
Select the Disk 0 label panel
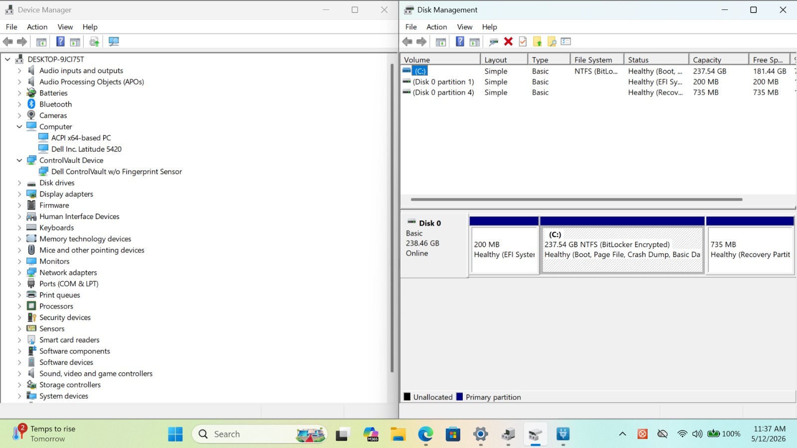point(434,245)
